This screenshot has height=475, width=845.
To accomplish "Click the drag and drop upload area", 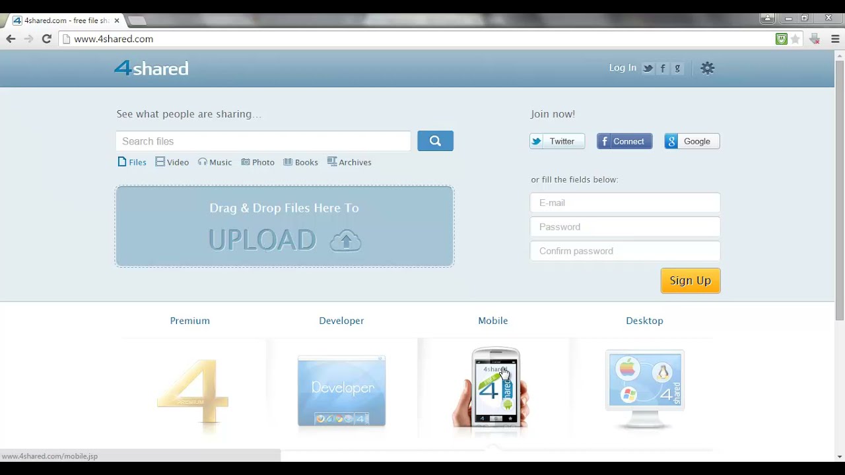I will coord(285,226).
